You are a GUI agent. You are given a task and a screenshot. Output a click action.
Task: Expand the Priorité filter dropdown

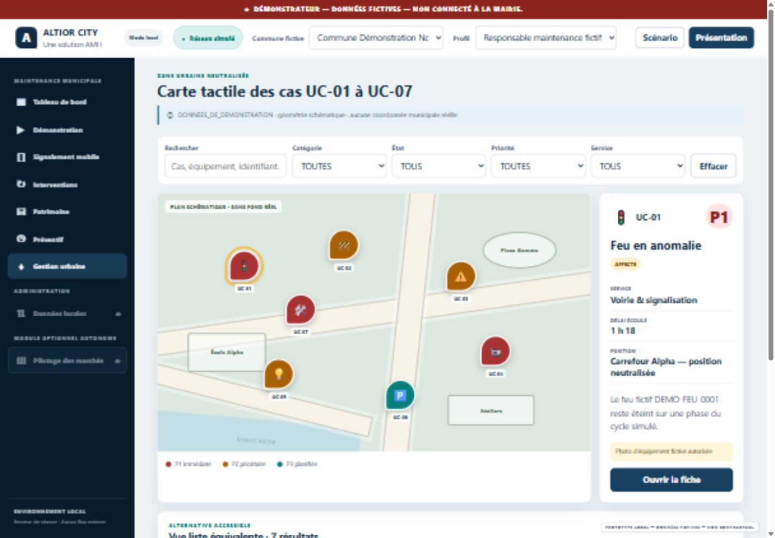coord(538,166)
